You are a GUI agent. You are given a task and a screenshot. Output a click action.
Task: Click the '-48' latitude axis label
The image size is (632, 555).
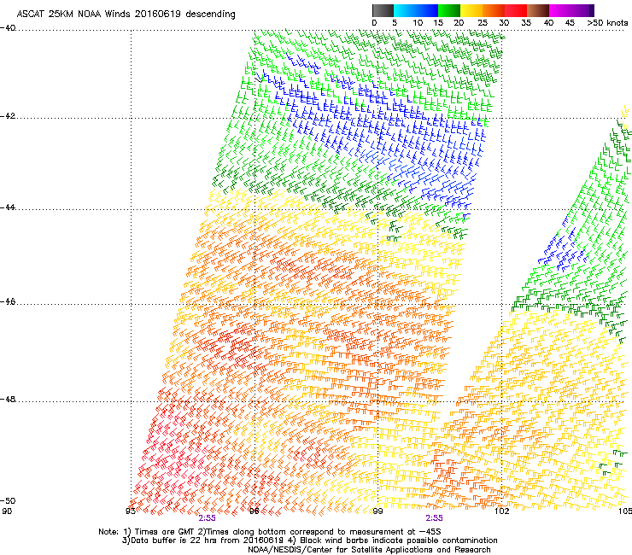8,399
